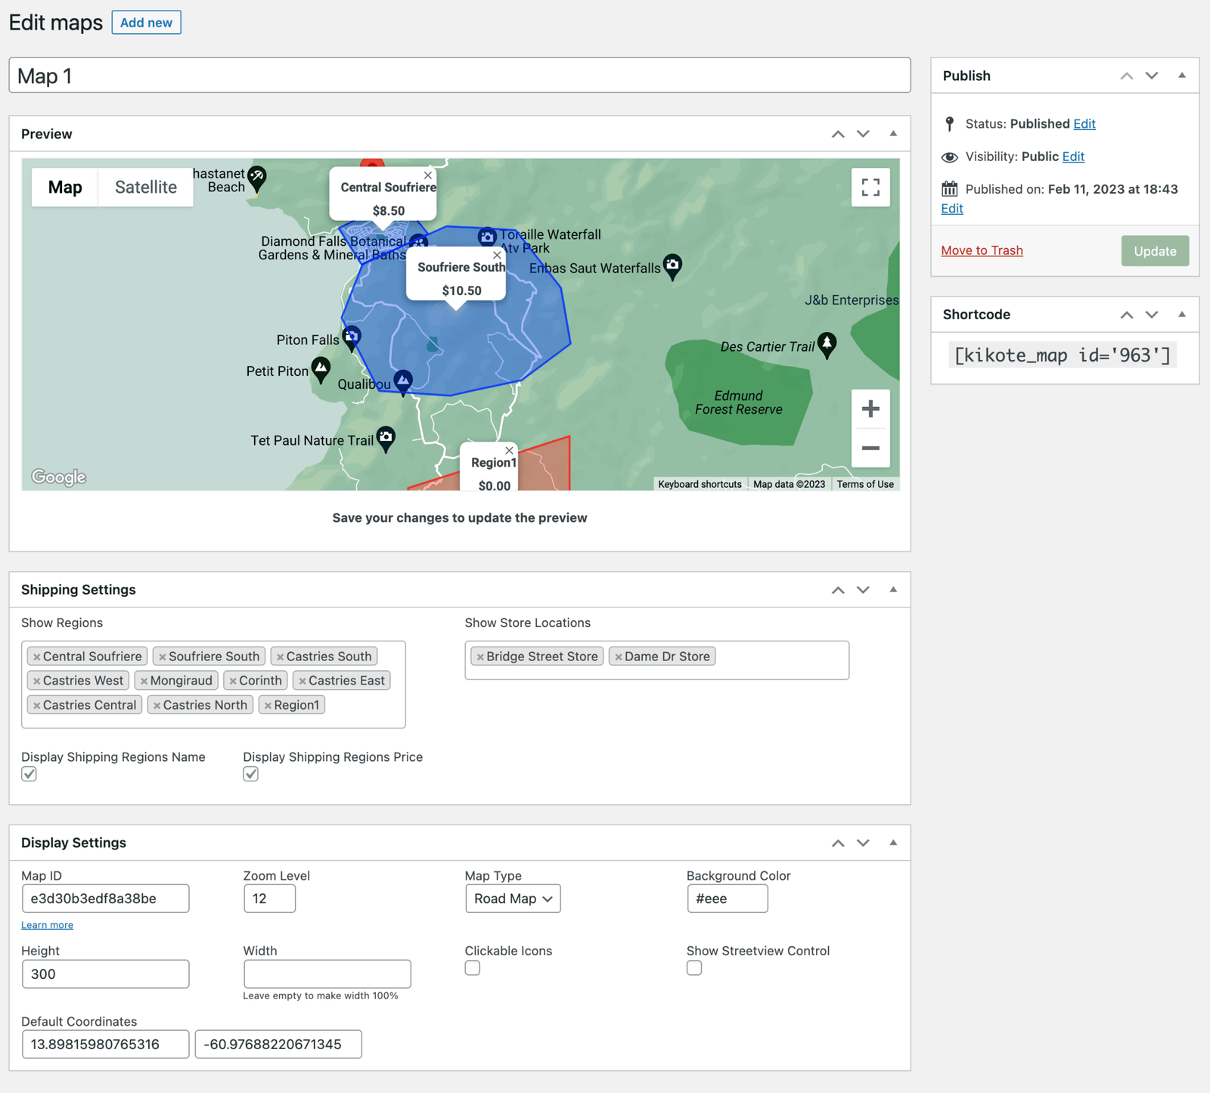
Task: Click the Petit Piton mountain marker
Action: click(321, 369)
